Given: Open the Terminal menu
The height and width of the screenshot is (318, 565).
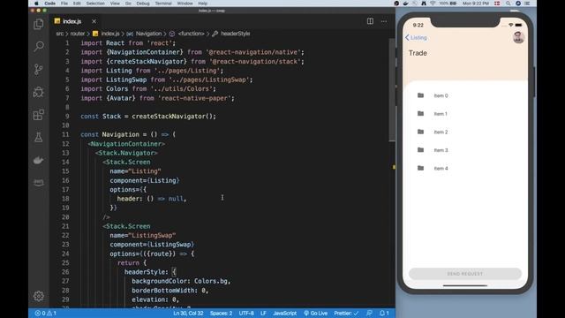Looking at the screenshot, I should click(163, 4).
